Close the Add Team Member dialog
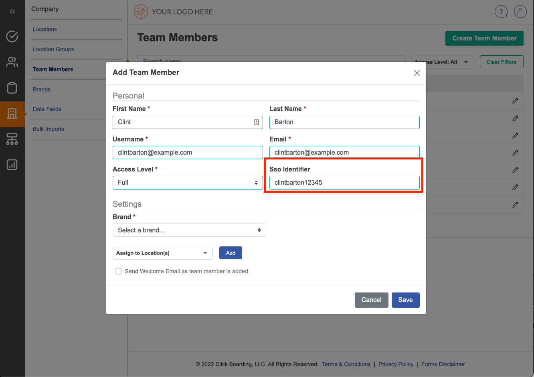 pos(417,73)
